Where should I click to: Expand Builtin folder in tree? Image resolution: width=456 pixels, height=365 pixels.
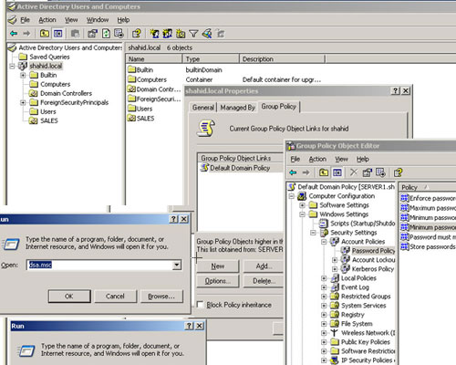[x=23, y=75]
